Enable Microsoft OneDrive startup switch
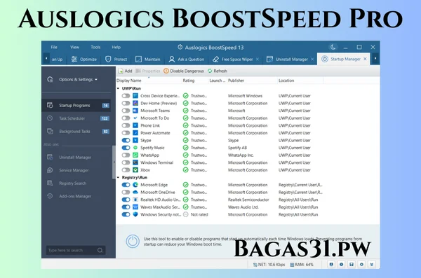Viewport: 421px width, 278px height. tap(126, 192)
